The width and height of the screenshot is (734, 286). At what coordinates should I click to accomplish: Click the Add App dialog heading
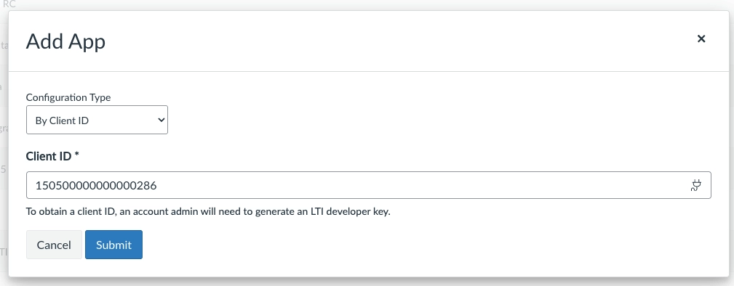[65, 41]
